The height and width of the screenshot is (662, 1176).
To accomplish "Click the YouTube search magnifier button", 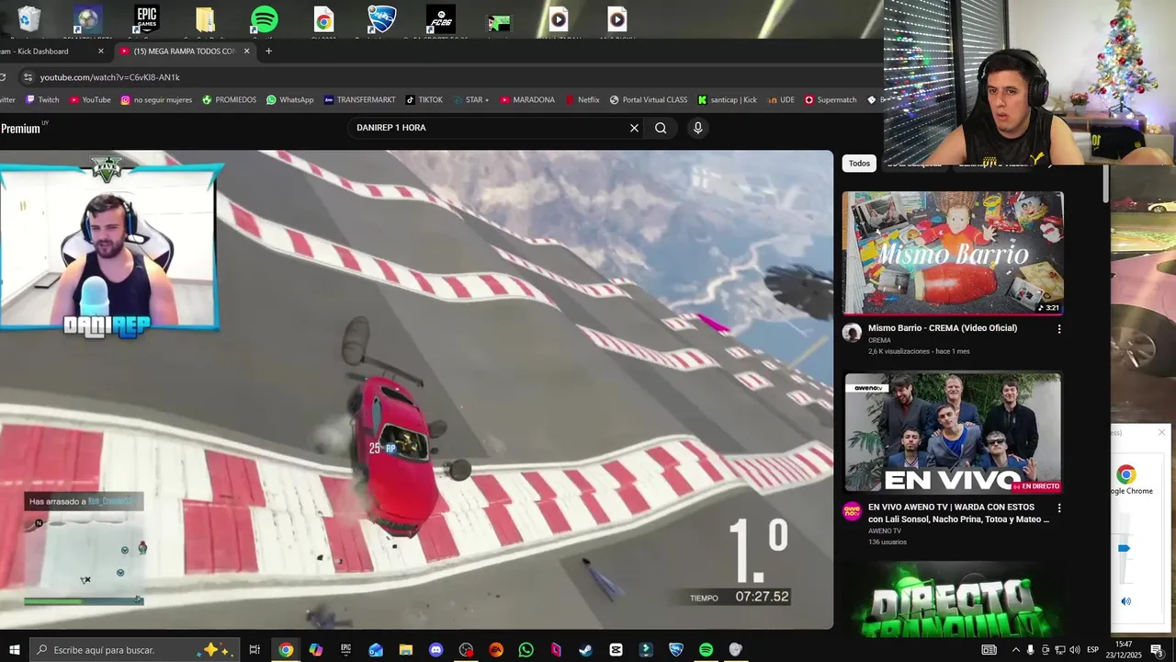I will (x=661, y=128).
